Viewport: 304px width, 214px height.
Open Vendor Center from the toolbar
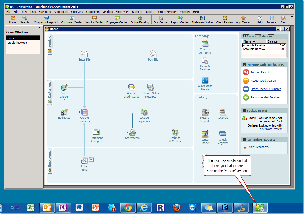coord(94,20)
